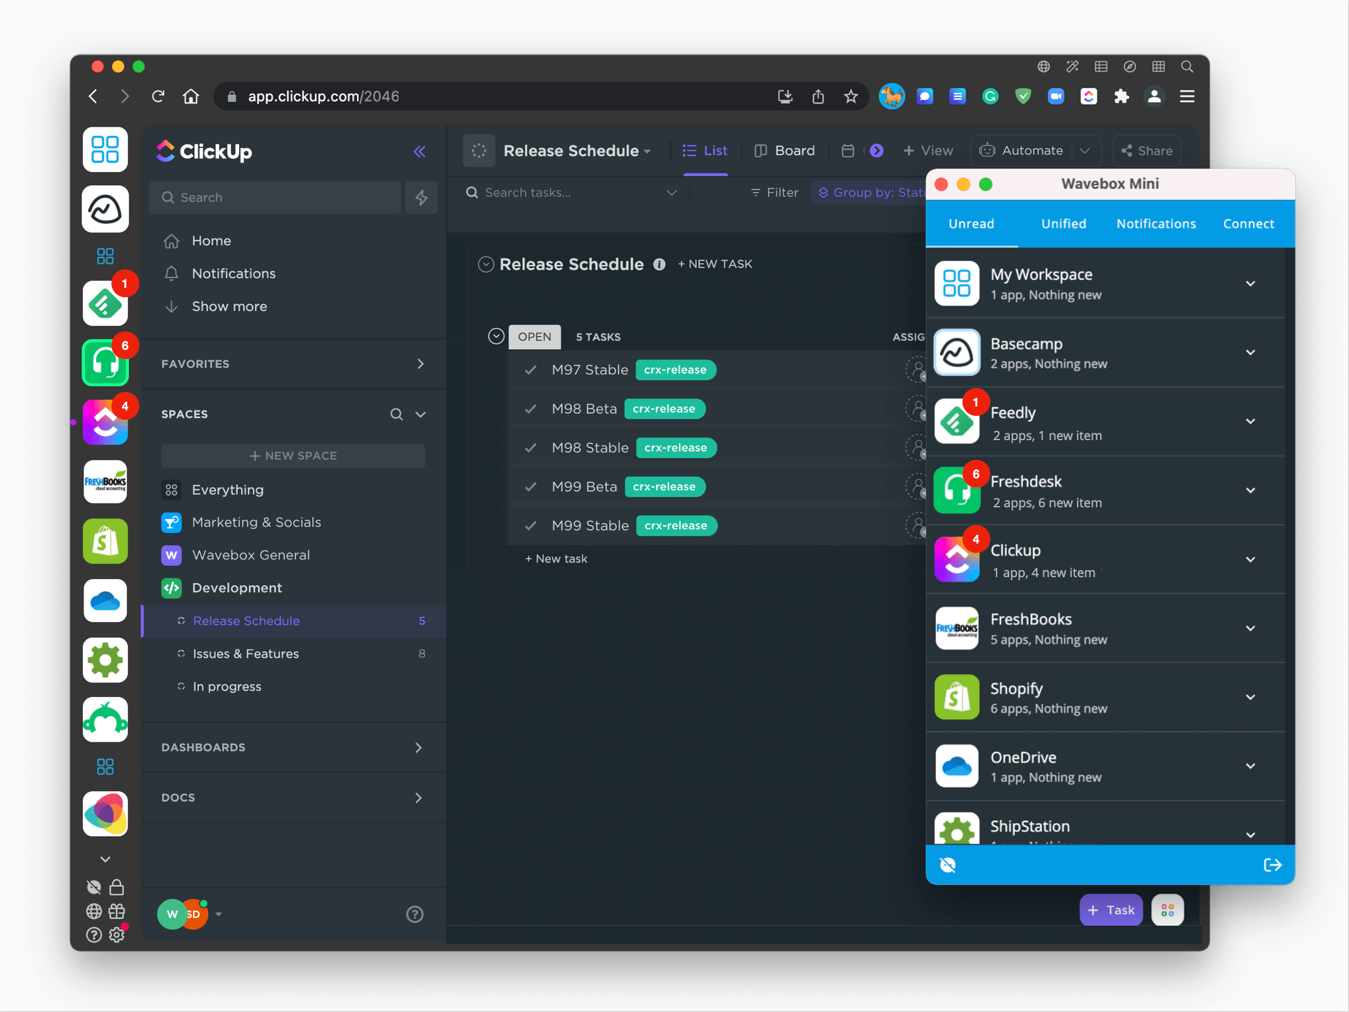
Task: Toggle mute bell icon in Wavebox sidebar bottom
Action: 94,887
